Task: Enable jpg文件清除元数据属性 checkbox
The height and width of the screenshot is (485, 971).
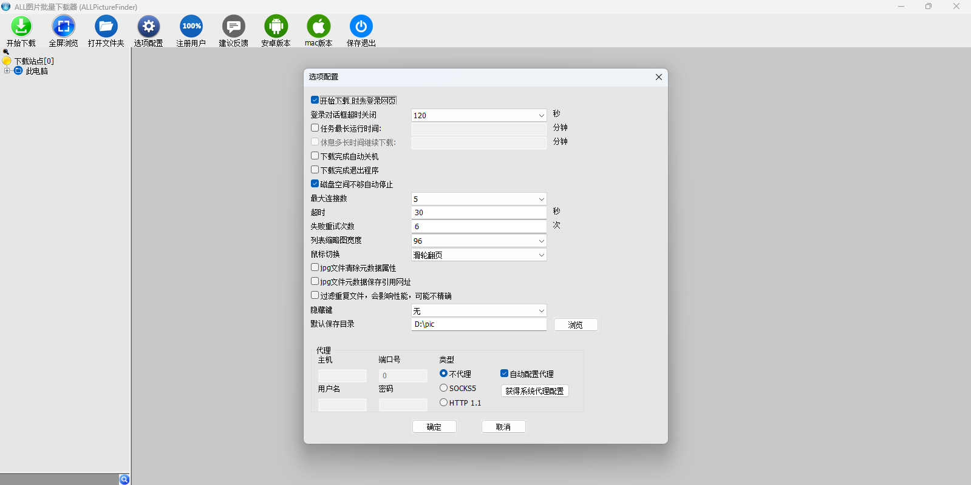Action: point(315,267)
